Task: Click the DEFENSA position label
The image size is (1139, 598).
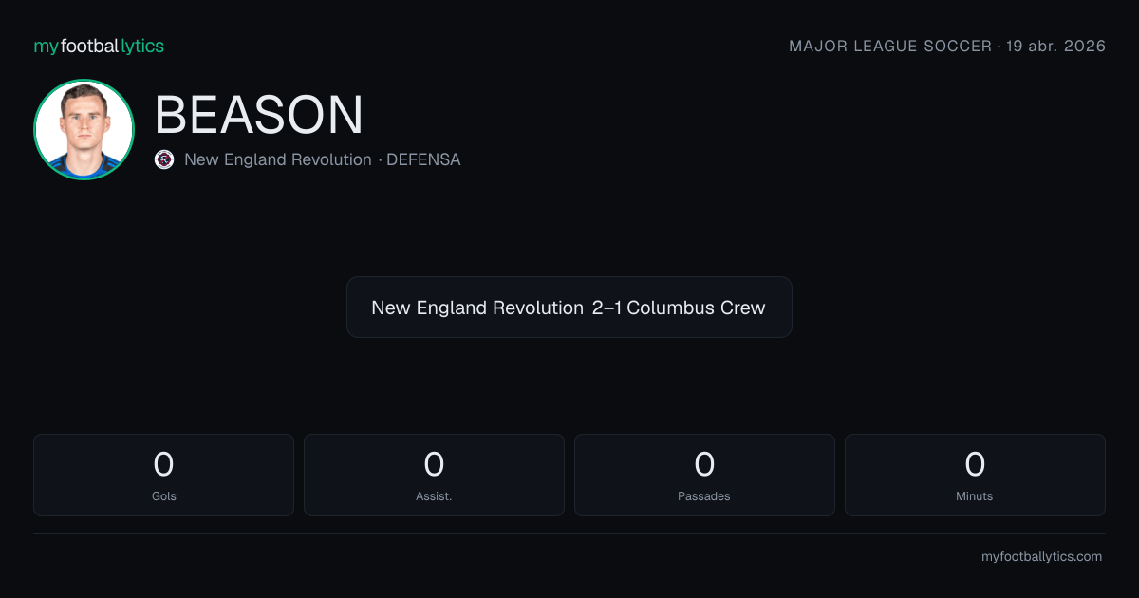Action: tap(423, 159)
